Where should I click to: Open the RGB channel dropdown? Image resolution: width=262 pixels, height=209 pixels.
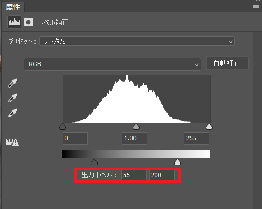point(112,64)
